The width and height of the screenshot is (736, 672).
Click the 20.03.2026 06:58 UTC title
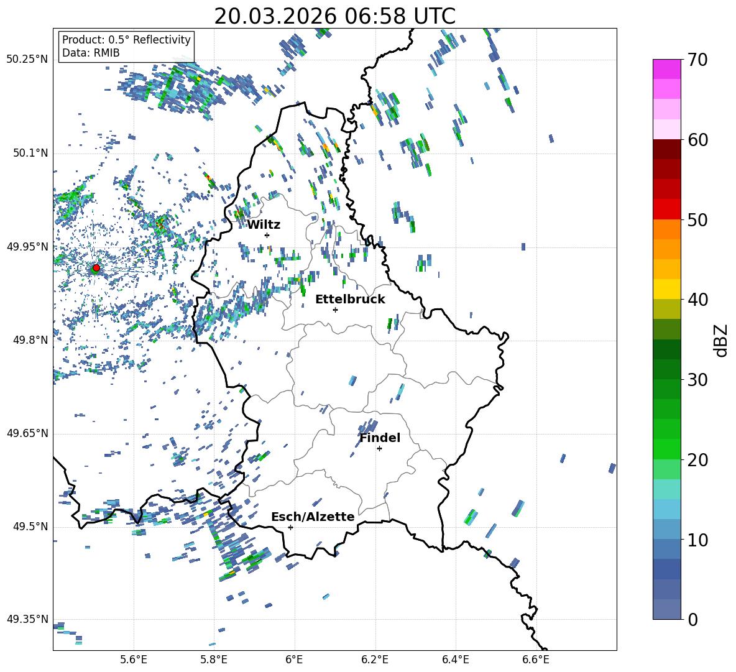pos(334,16)
